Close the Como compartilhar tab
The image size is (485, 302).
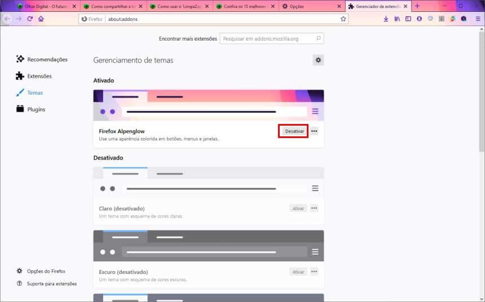tap(141, 6)
